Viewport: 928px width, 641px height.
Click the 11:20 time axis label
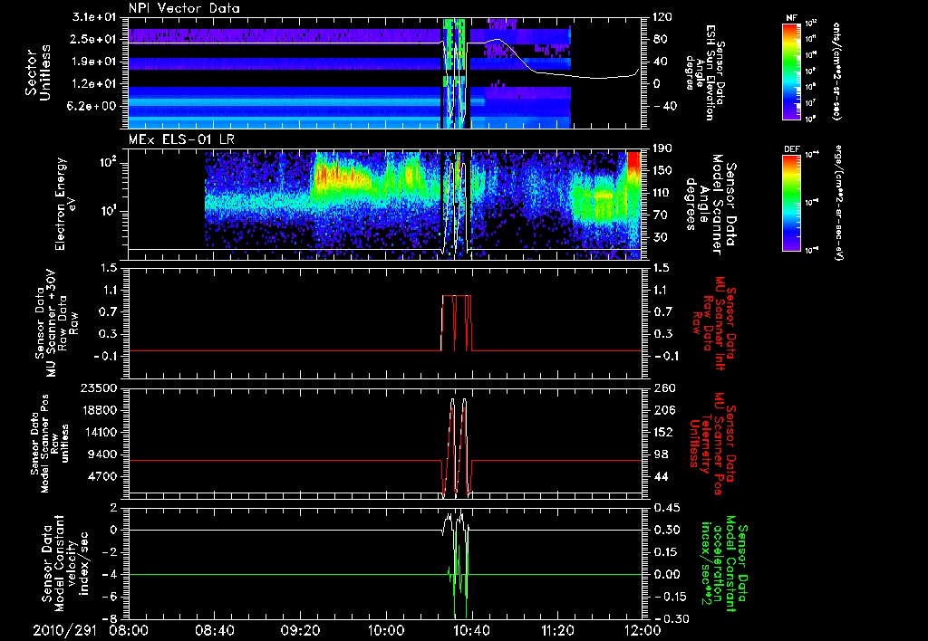[557, 630]
